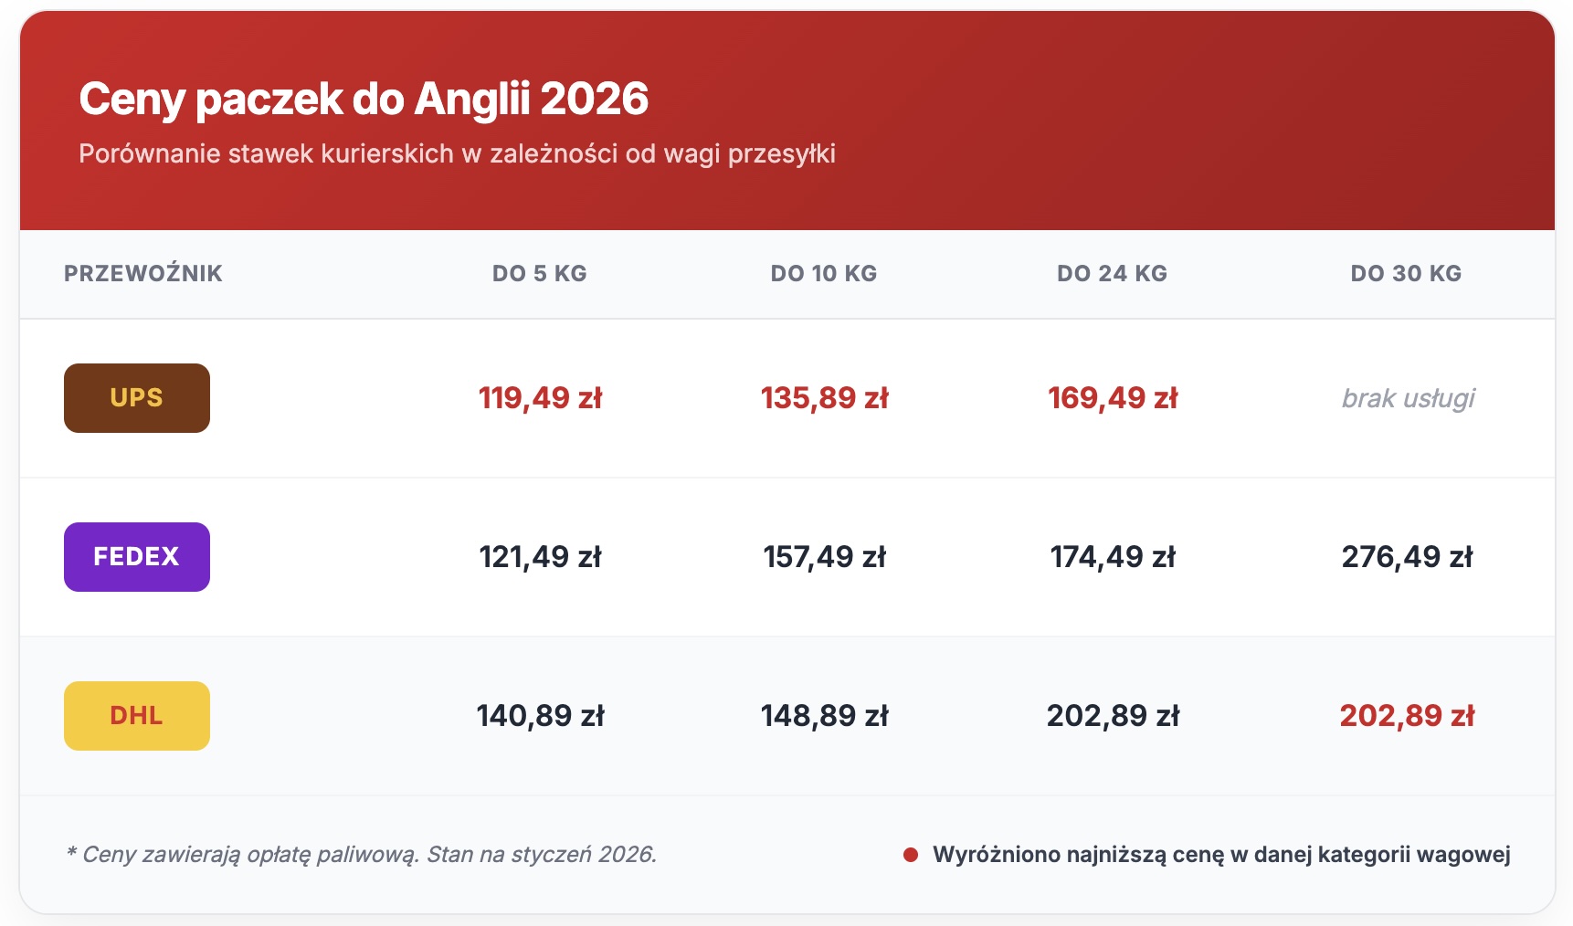Click the FedEx 276,49 zł price
Image resolution: width=1573 pixels, height=926 pixels.
pyautogui.click(x=1407, y=557)
